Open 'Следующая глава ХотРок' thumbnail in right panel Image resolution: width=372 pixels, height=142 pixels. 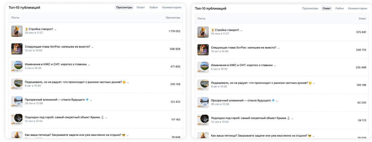point(203,50)
